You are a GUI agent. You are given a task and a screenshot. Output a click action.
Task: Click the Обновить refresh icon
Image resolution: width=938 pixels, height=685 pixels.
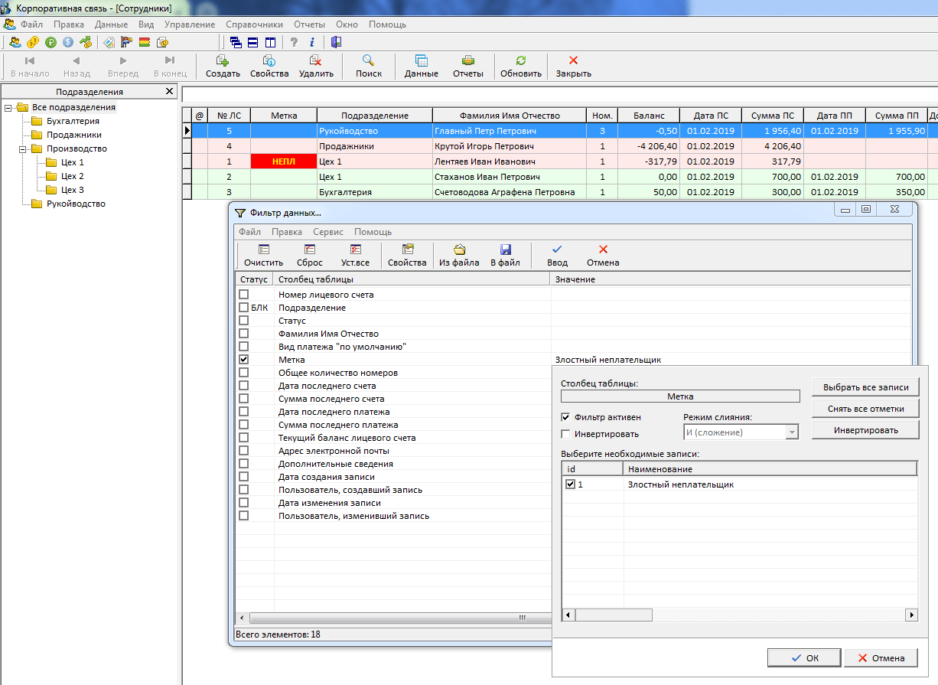point(520,61)
